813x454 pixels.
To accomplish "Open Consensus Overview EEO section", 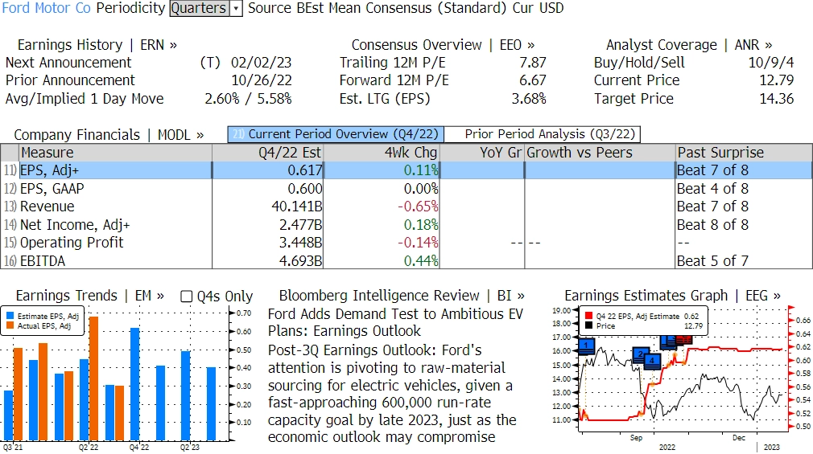I will 443,45.
